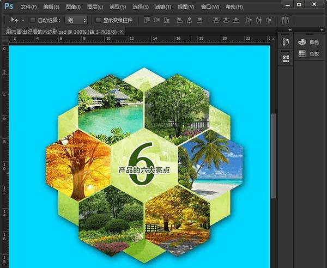Expand the 颜色 panel dock arrows
327x268 pixels.
pyautogui.click(x=322, y=30)
